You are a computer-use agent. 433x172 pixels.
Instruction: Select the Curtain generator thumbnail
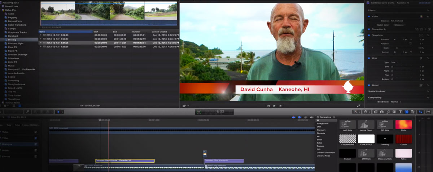point(403,139)
